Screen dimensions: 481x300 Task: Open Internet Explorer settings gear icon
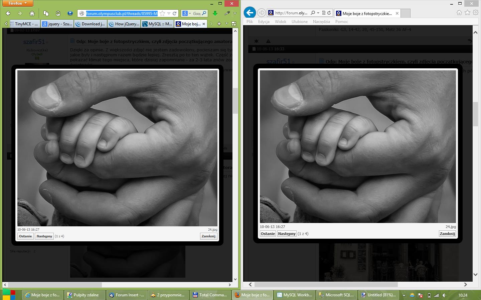[475, 12]
